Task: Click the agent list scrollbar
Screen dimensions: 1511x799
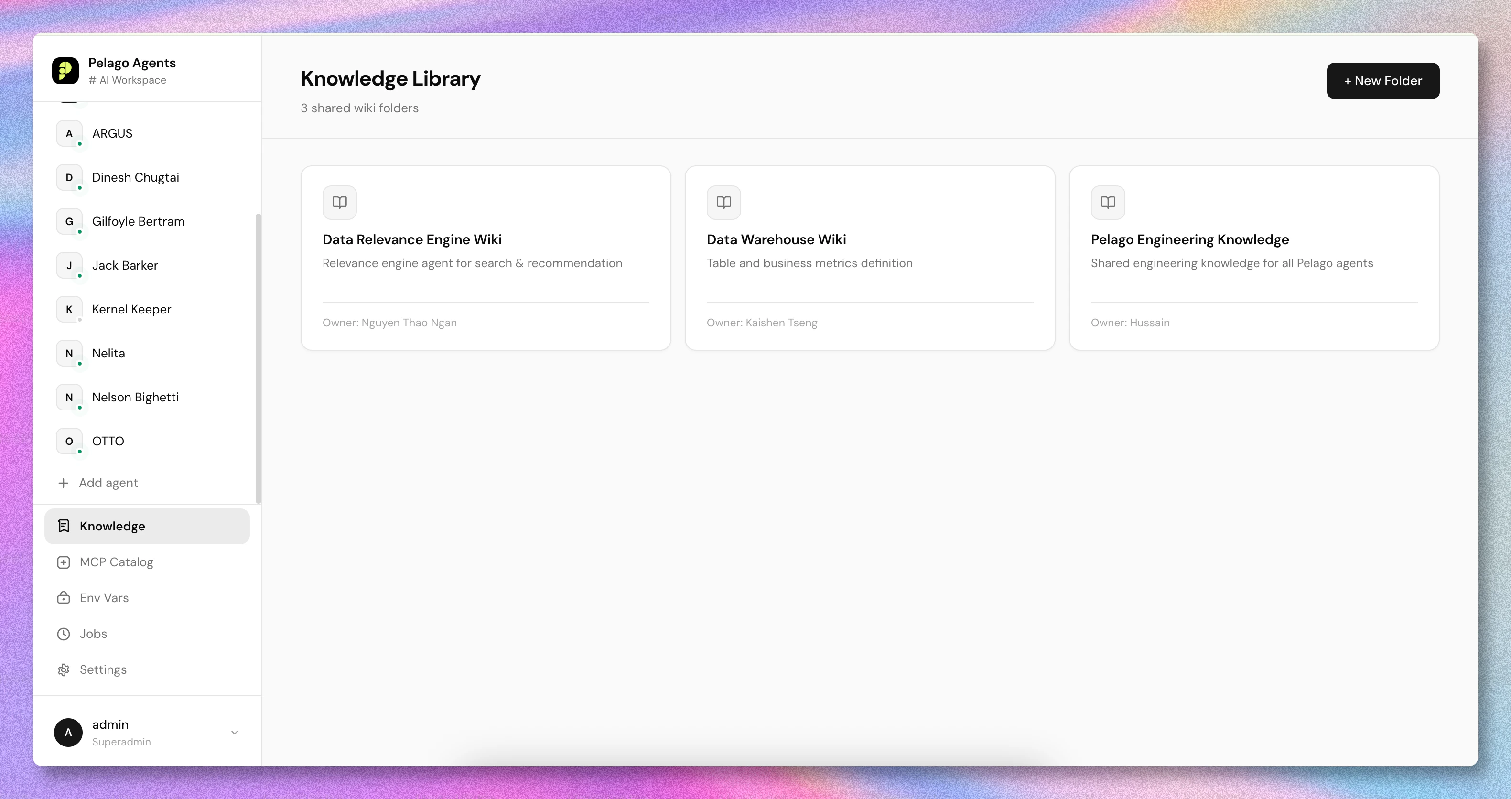Action: pos(258,358)
